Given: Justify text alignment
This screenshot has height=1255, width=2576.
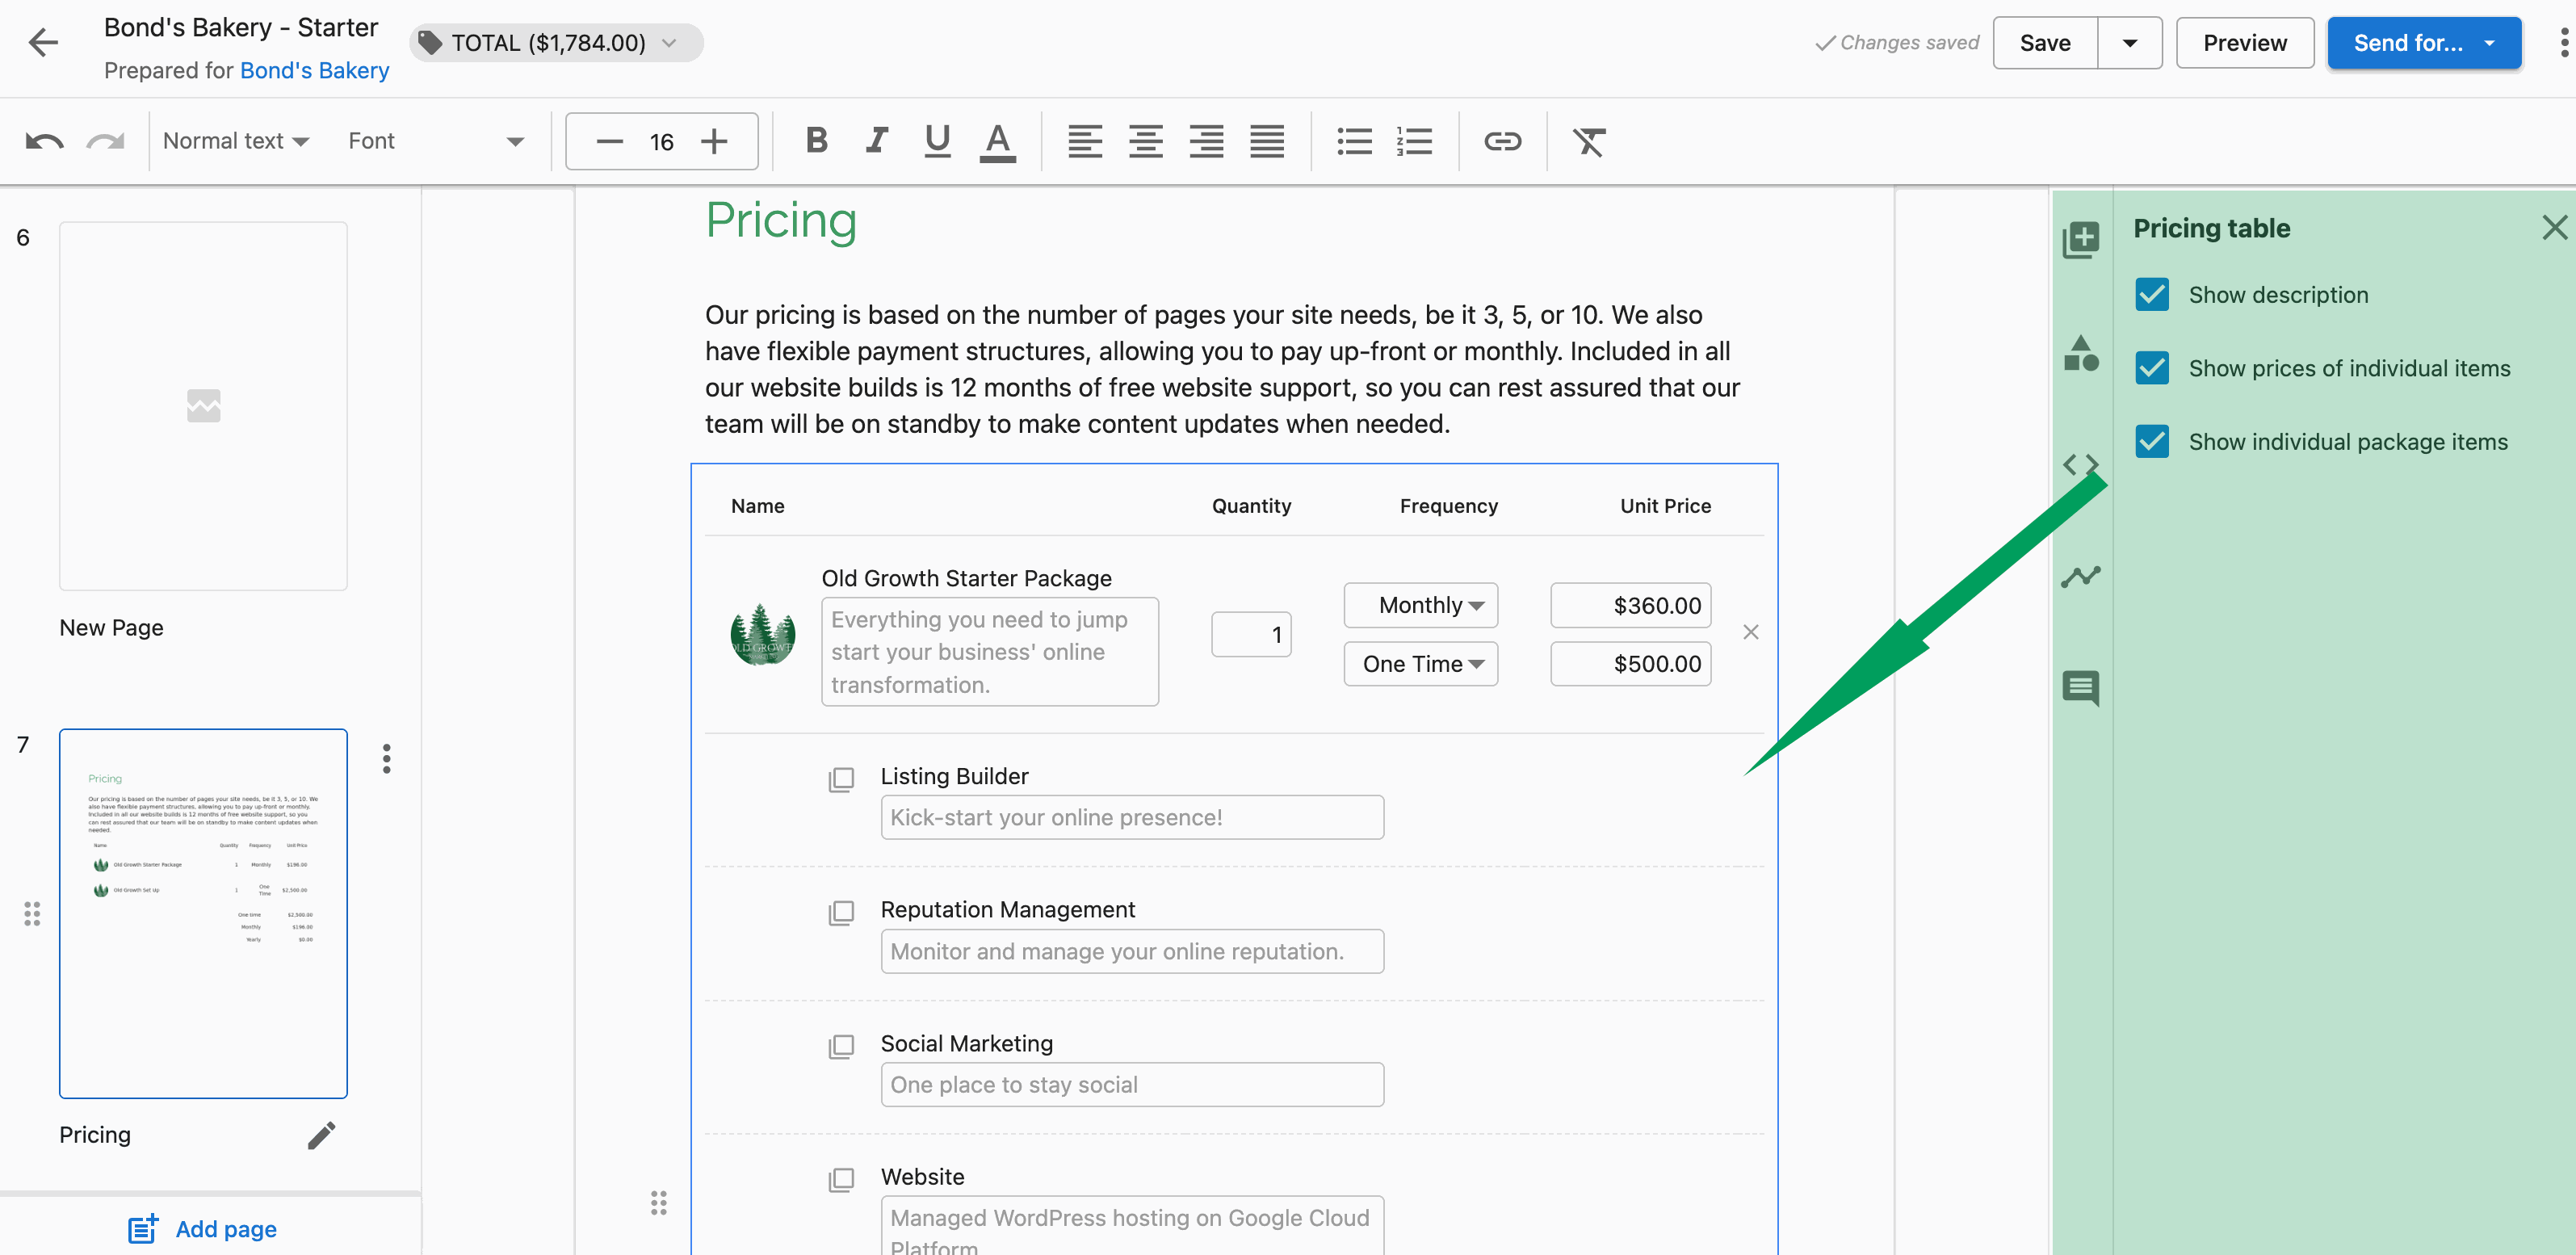Looking at the screenshot, I should tap(1267, 141).
